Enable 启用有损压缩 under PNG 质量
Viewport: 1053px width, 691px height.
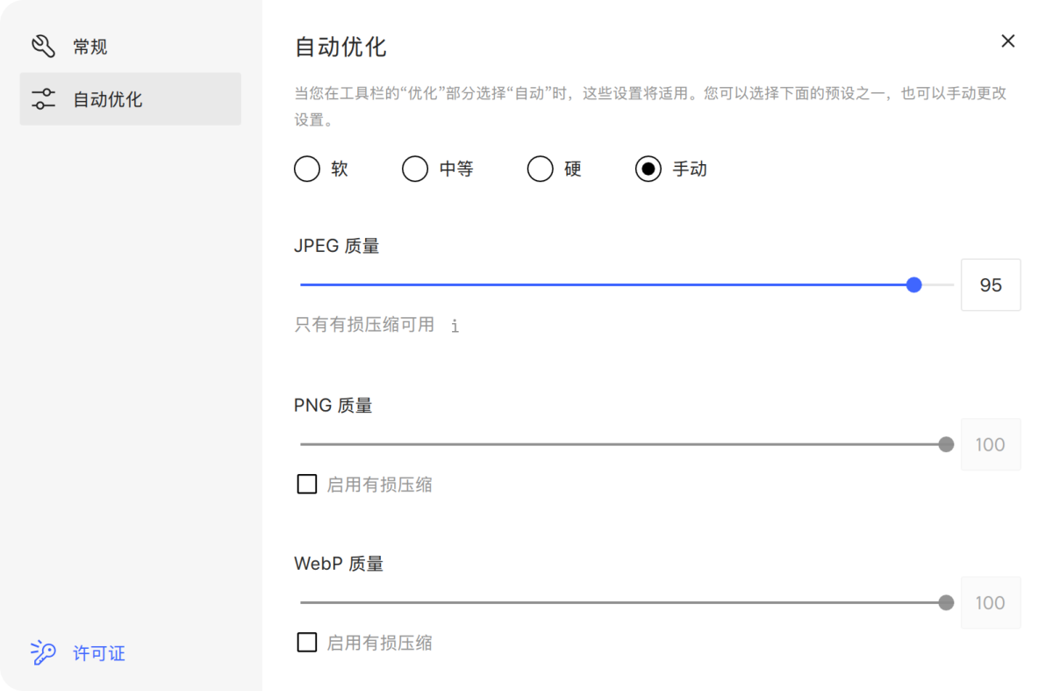307,484
